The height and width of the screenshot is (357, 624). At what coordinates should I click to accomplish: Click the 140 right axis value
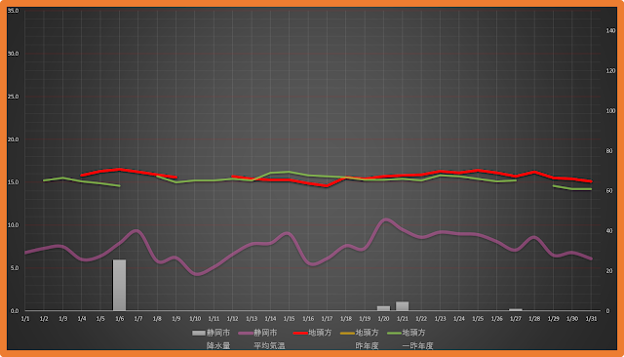pyautogui.click(x=611, y=30)
